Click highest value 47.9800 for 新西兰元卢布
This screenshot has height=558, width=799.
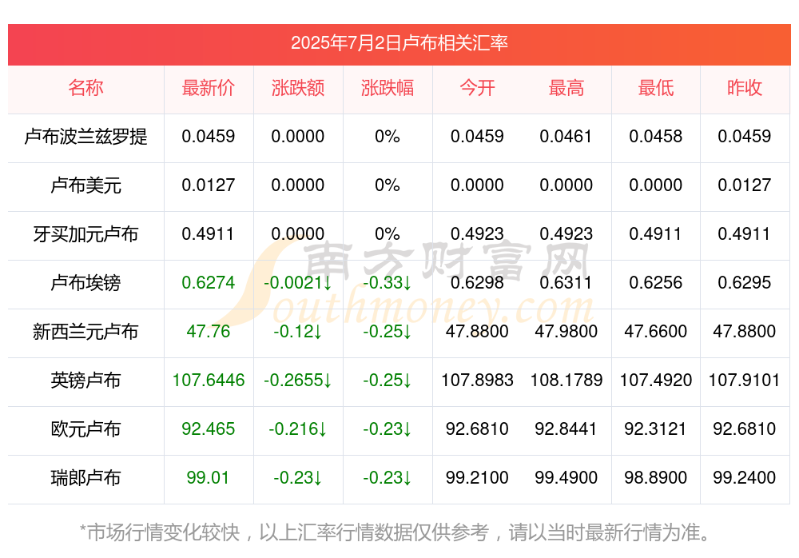[566, 332]
